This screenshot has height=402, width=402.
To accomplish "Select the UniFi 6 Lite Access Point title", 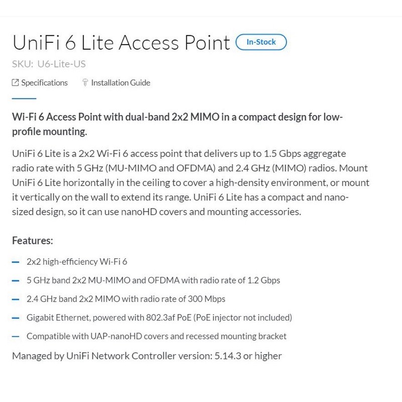I will coord(121,43).
